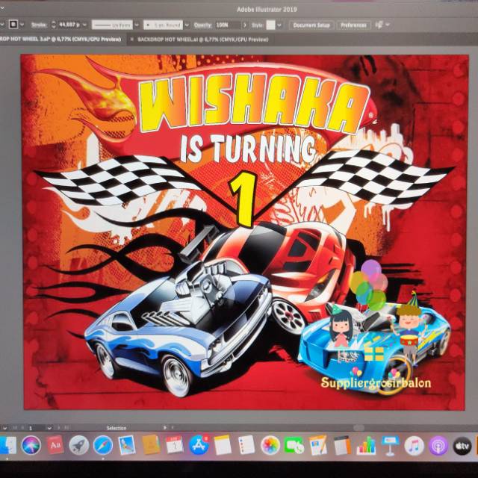This screenshot has width=478, height=478.
Task: Click the Selection status text
Action: [x=117, y=428]
